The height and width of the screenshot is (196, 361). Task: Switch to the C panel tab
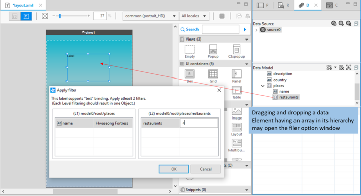pyautogui.click(x=332, y=5)
